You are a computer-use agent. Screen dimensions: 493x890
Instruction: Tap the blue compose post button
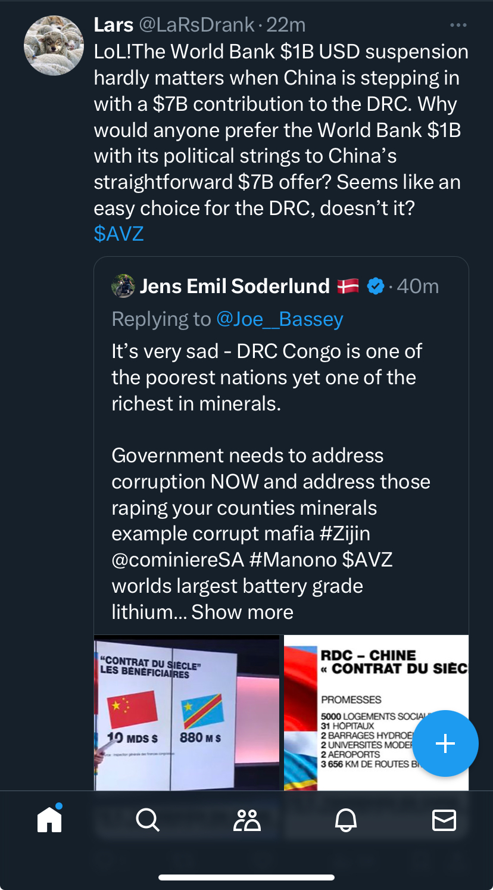(x=445, y=743)
